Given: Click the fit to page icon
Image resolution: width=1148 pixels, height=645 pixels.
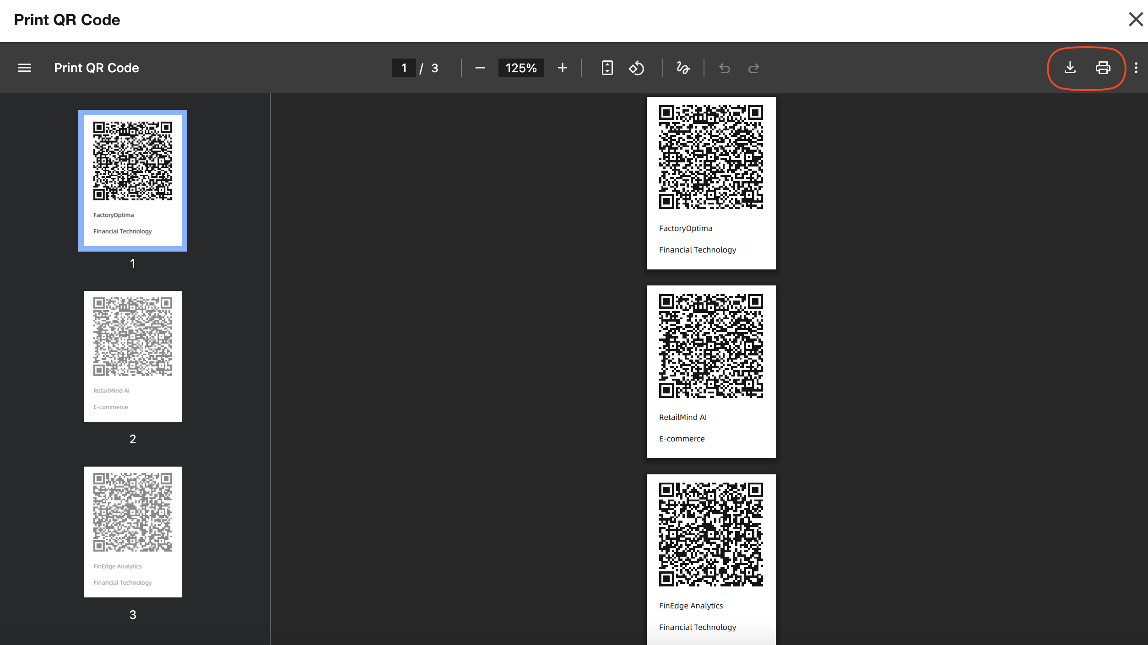Looking at the screenshot, I should tap(607, 68).
